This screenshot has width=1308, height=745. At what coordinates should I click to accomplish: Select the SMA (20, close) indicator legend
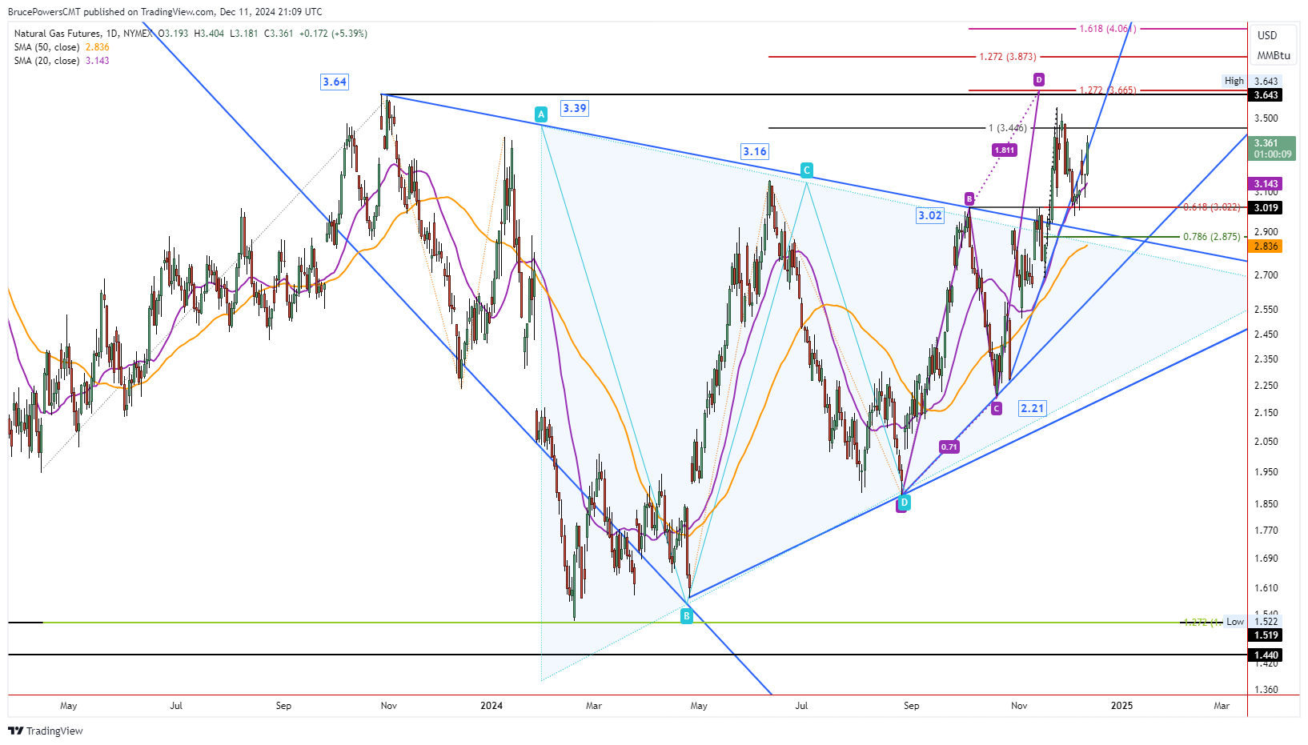pos(62,61)
